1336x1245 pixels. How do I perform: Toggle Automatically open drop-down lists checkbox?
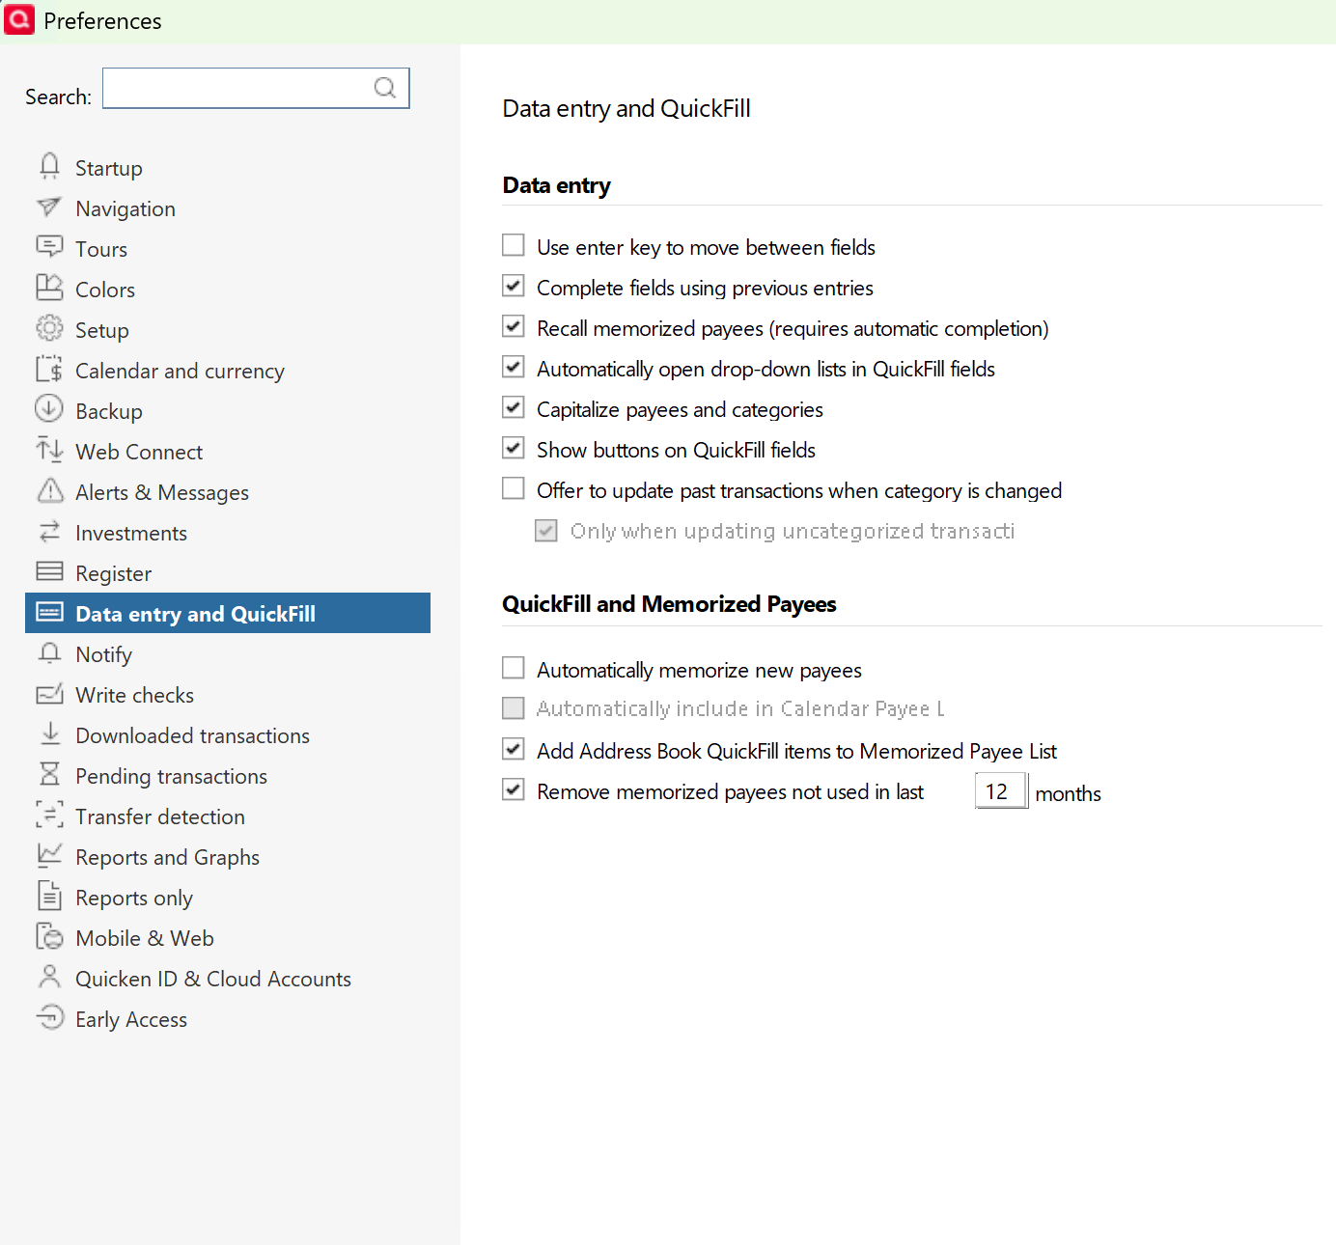514,367
